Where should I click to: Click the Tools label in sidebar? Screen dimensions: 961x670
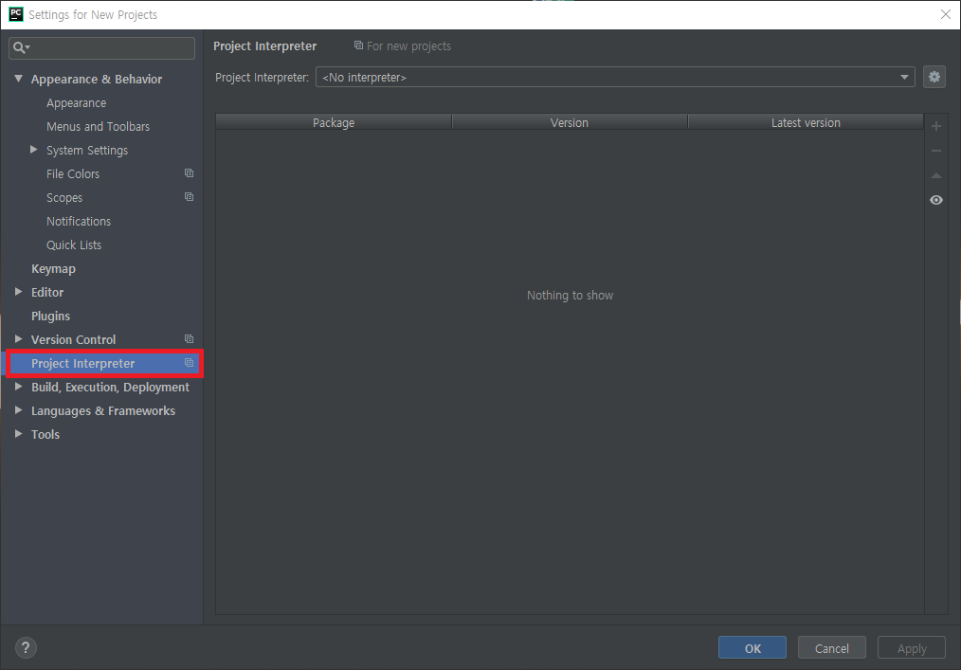[x=45, y=435]
